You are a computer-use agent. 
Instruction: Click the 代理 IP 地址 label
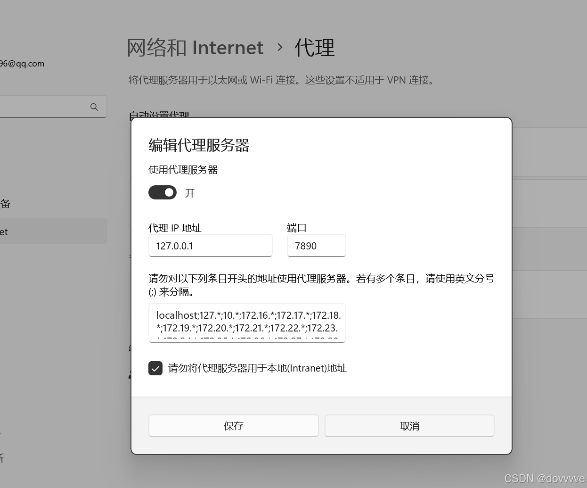pos(175,228)
